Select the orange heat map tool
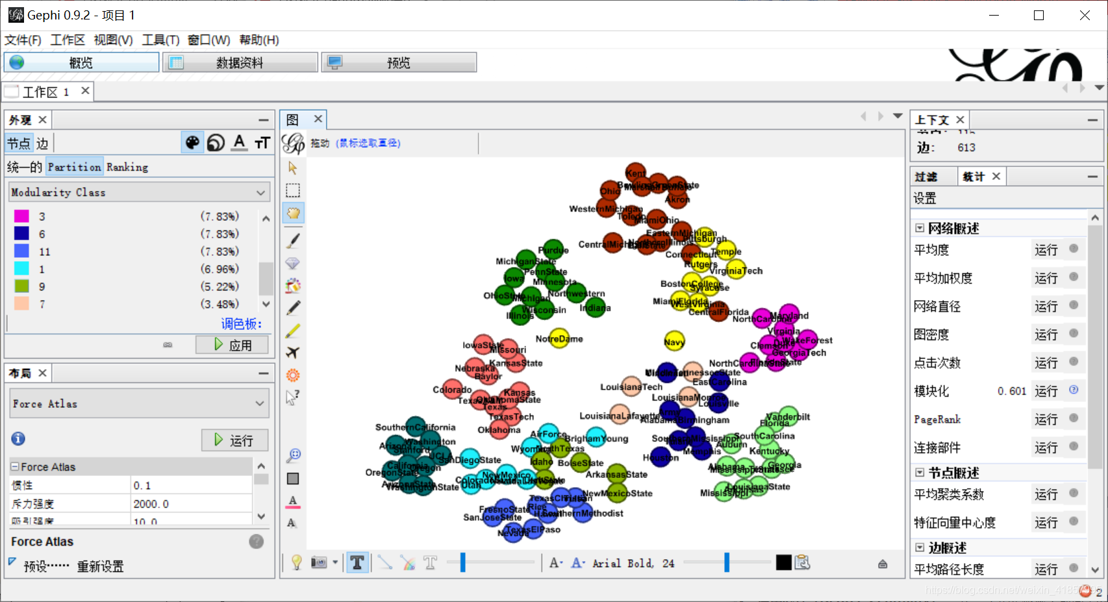The image size is (1108, 602). [293, 375]
